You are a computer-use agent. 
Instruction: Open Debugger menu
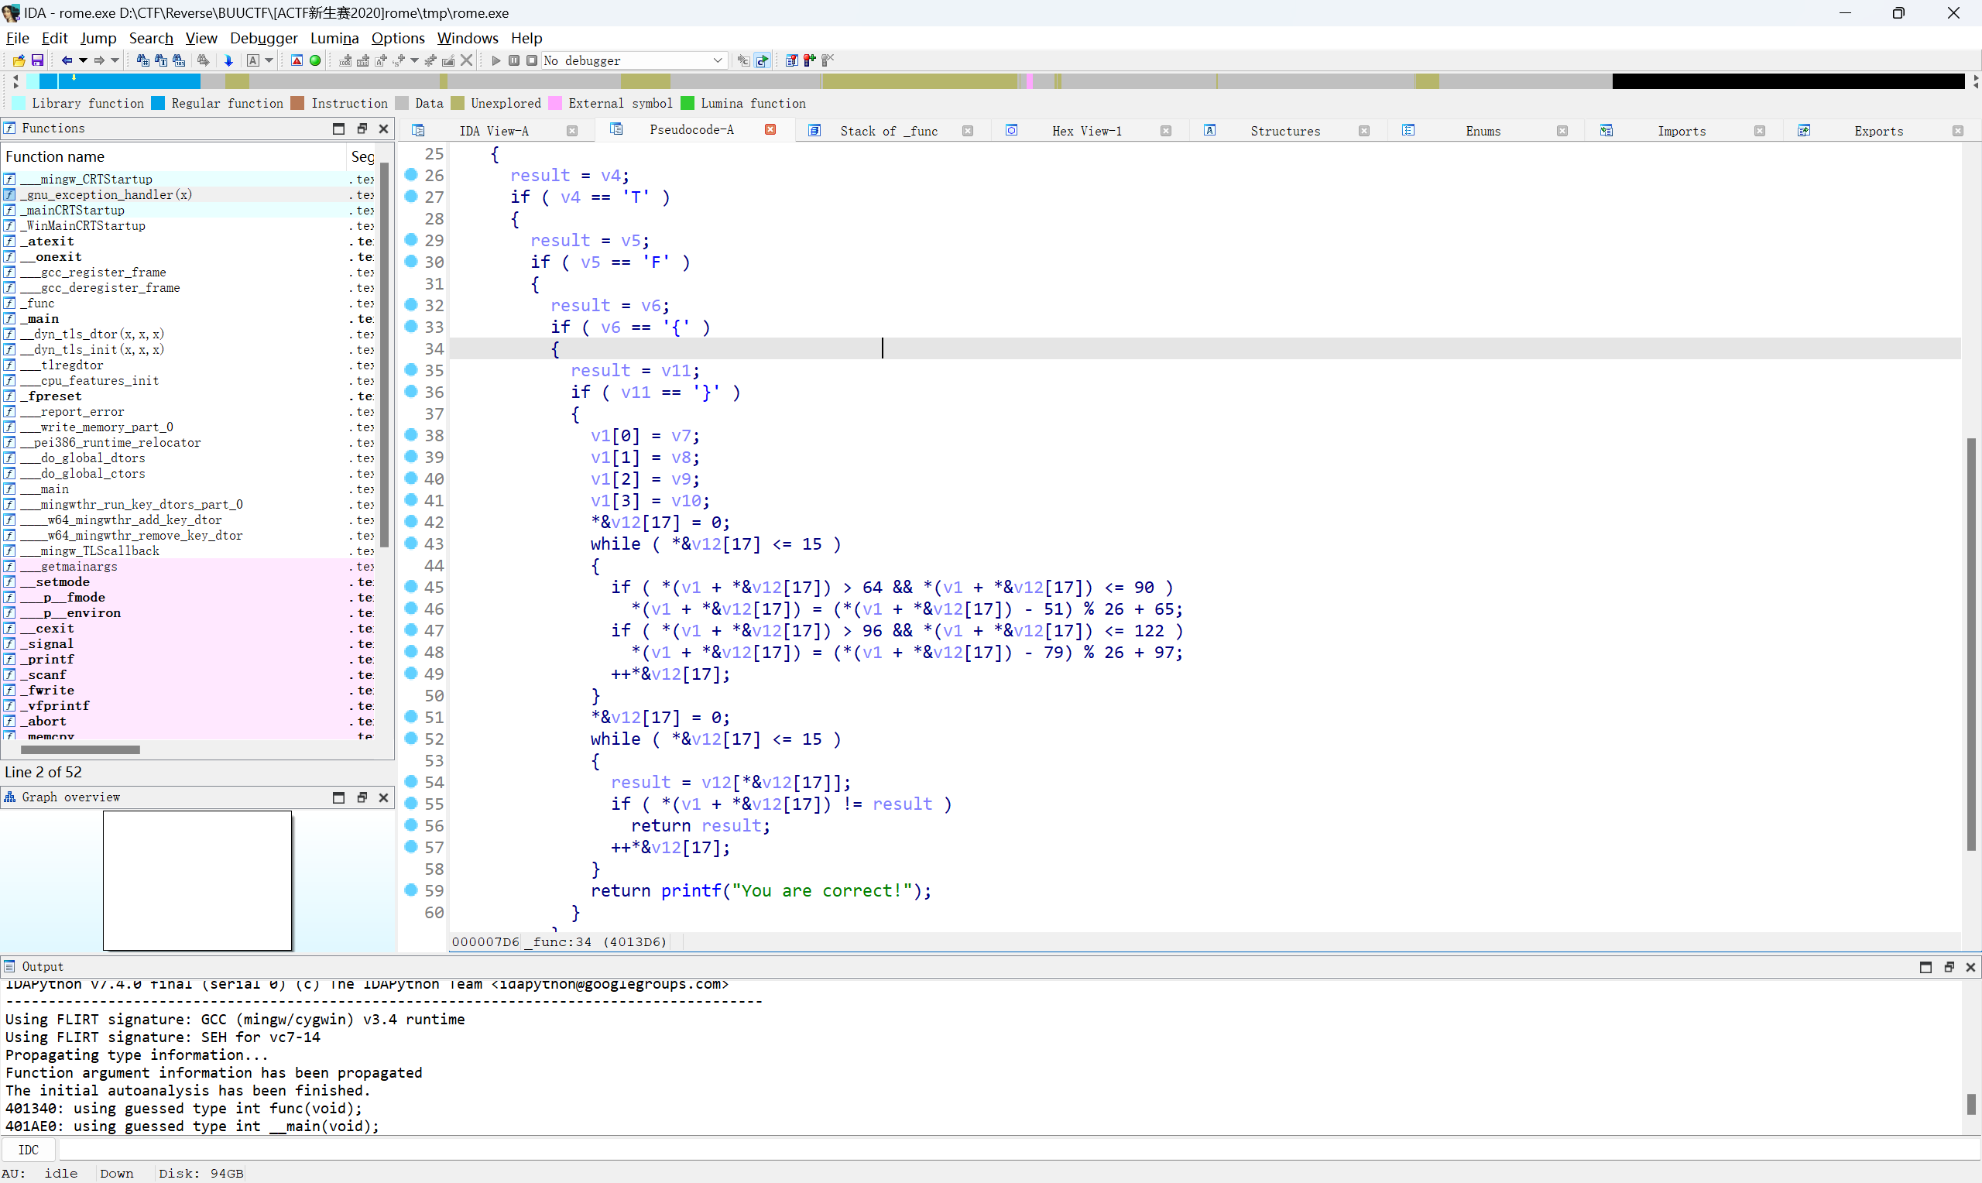click(264, 37)
